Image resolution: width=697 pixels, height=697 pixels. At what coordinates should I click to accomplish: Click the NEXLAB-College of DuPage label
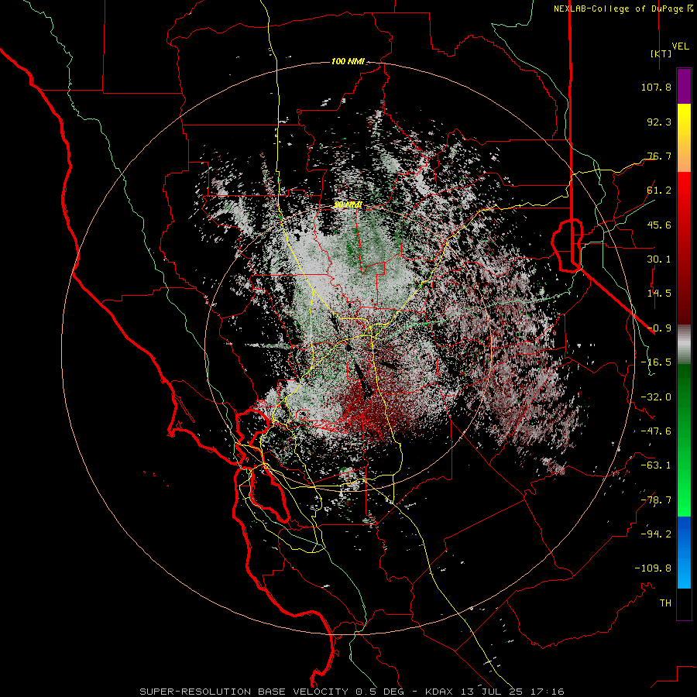pos(620,9)
